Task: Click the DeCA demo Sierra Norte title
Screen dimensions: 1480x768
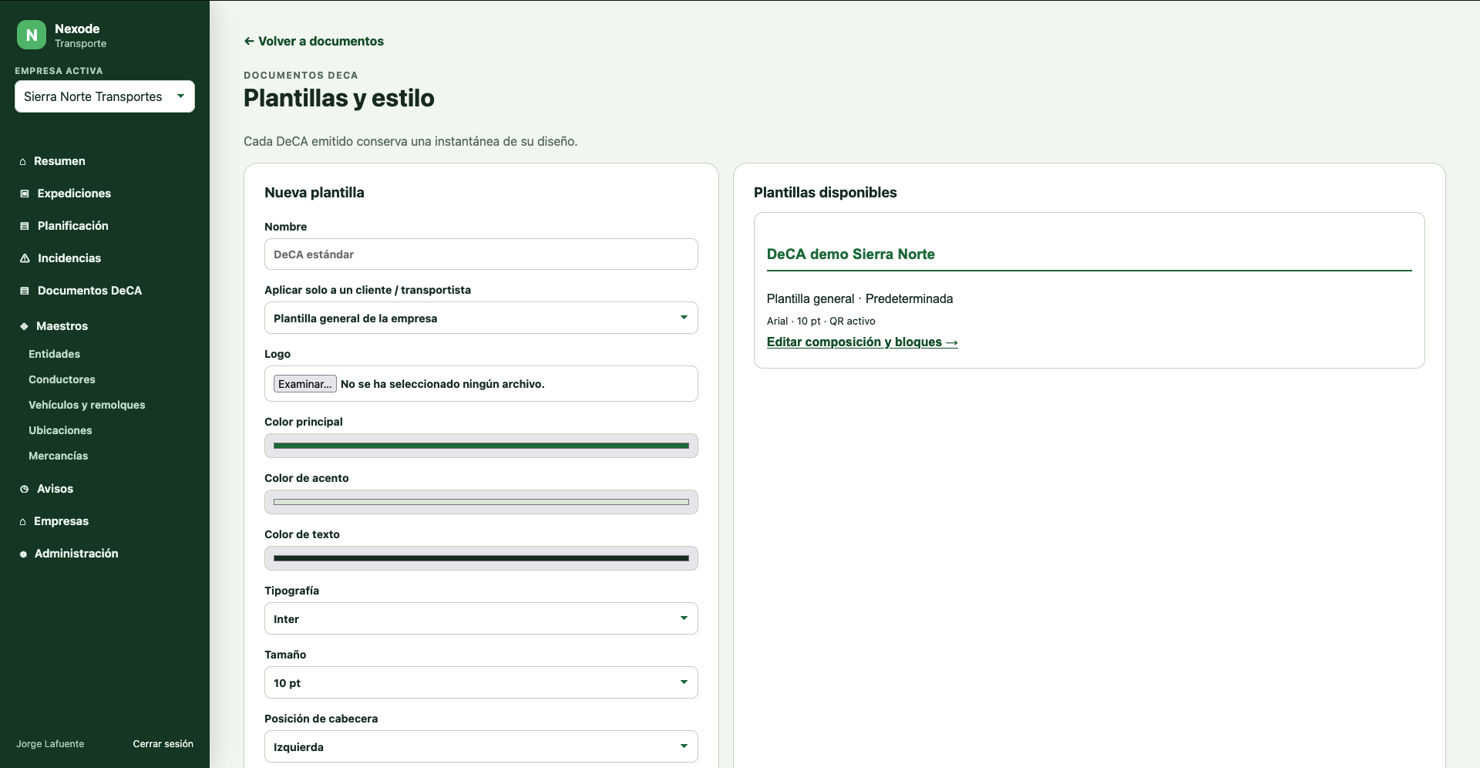Action: pyautogui.click(x=850, y=254)
